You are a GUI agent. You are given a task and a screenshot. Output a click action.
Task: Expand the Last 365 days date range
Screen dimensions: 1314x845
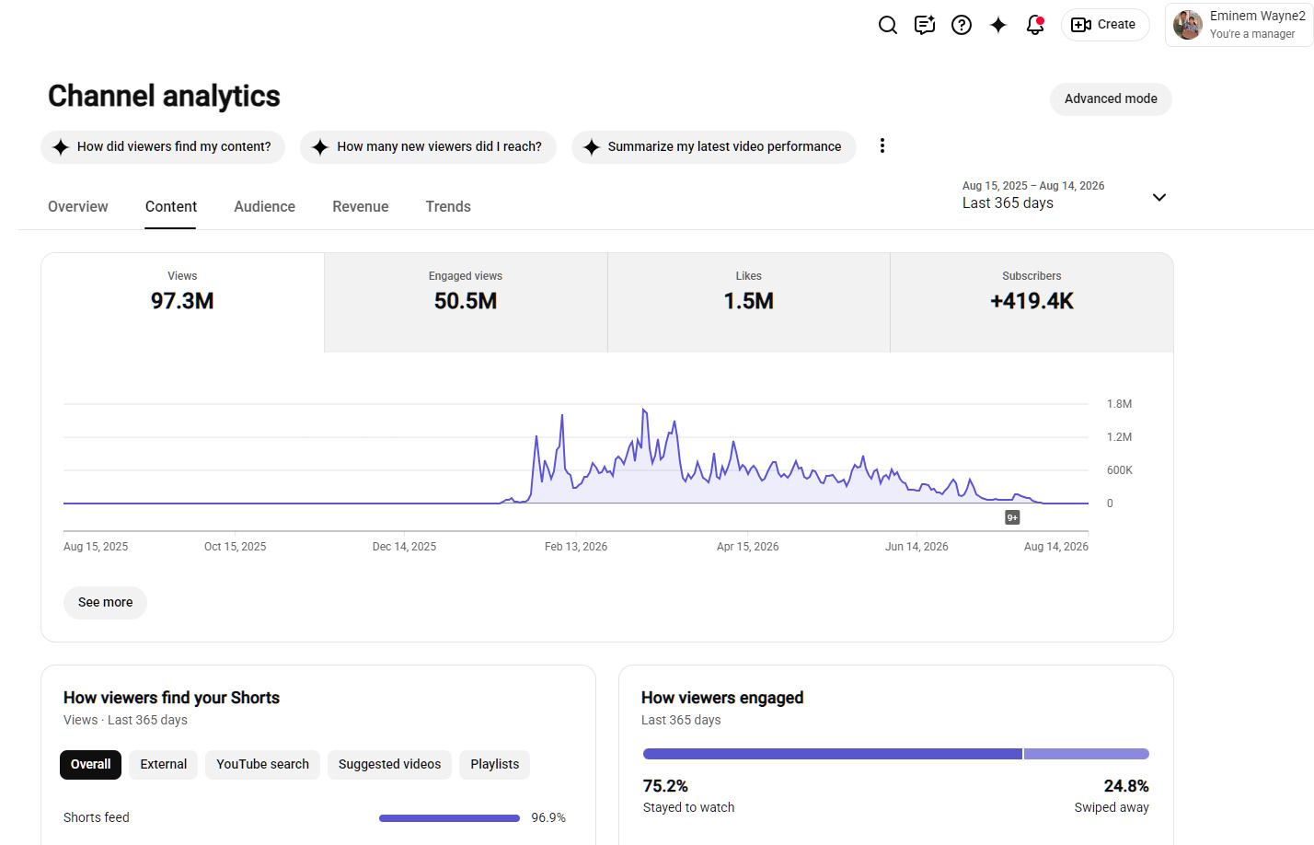[x=1065, y=195]
